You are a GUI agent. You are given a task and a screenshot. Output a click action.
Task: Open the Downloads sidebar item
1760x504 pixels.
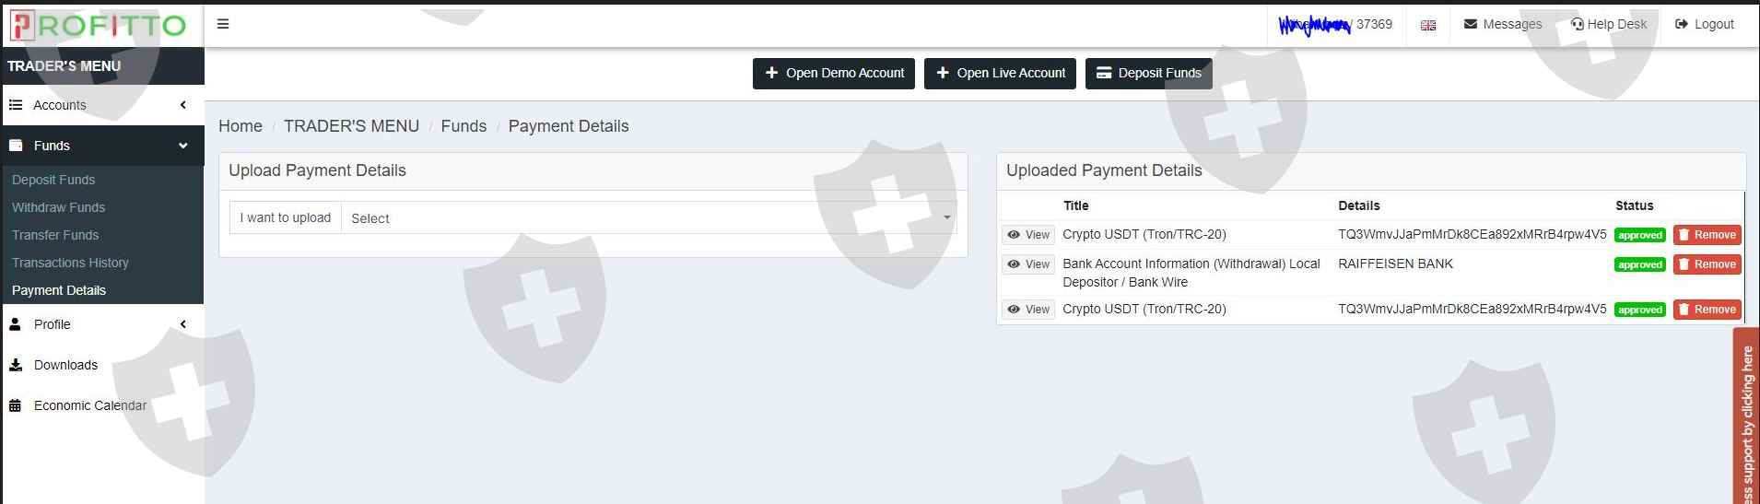[x=65, y=365]
